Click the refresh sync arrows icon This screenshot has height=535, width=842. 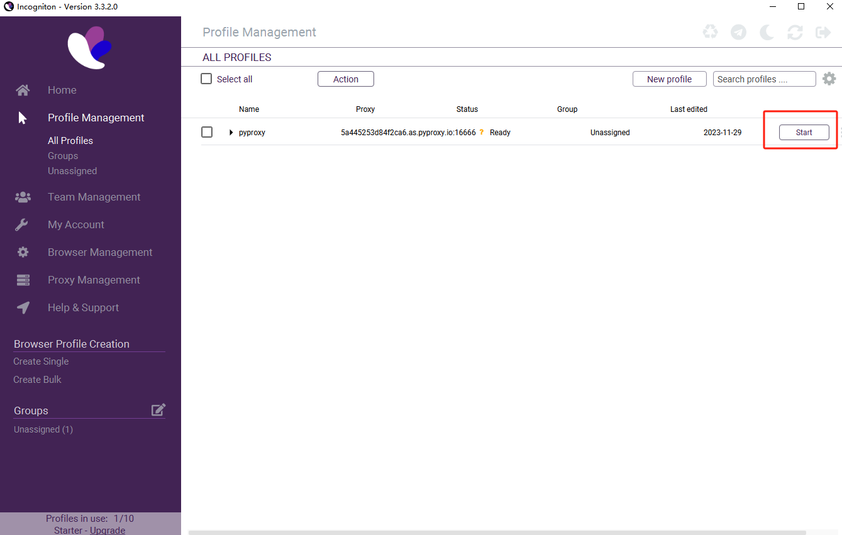(x=795, y=32)
